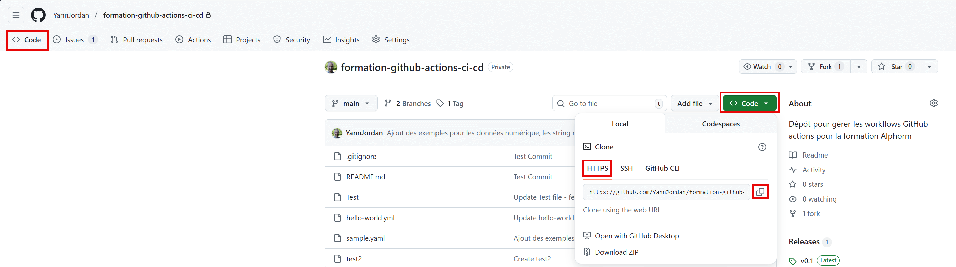Click the About section settings gear icon
Viewport: 956px width, 267px height.
click(x=934, y=103)
